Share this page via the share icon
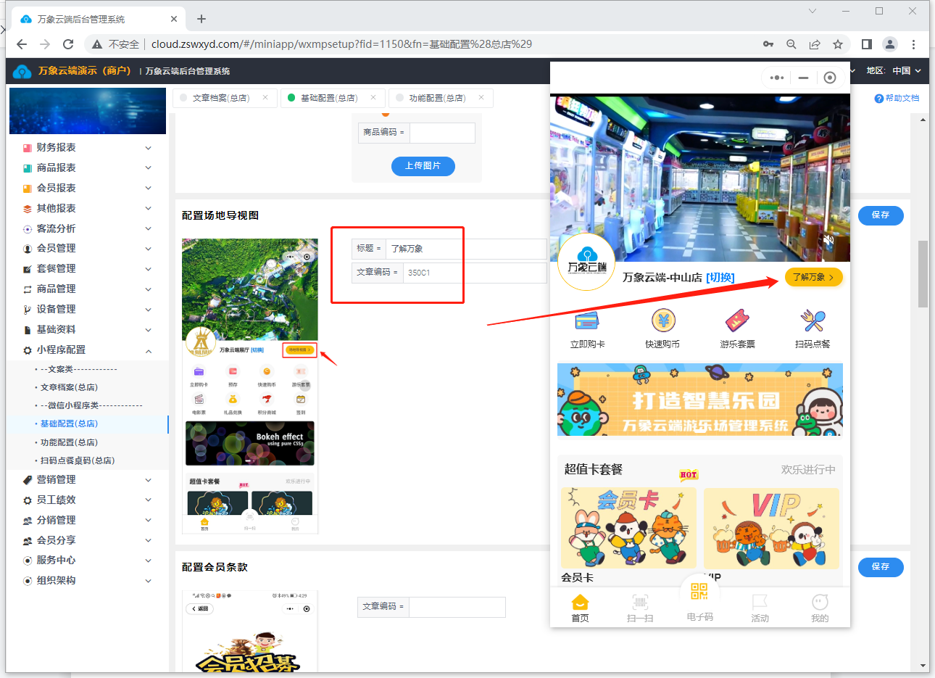 click(x=815, y=44)
